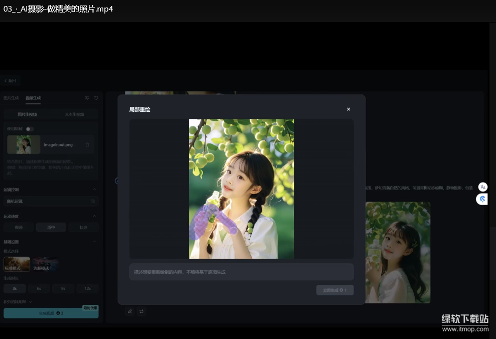Click the 立即生成 button in the dialog

point(335,290)
